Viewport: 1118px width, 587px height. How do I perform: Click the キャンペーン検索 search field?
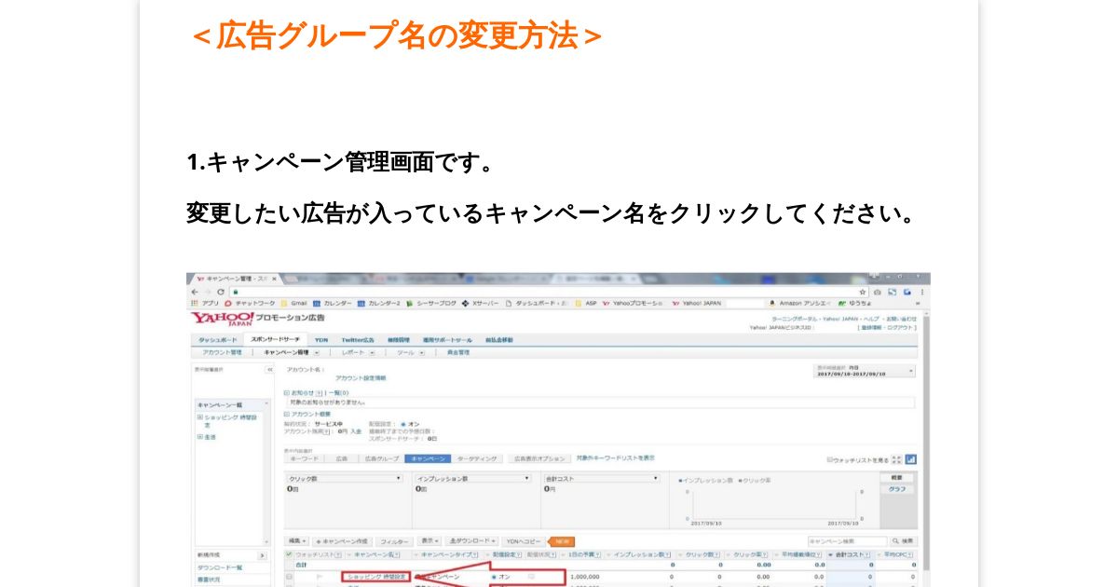847,540
